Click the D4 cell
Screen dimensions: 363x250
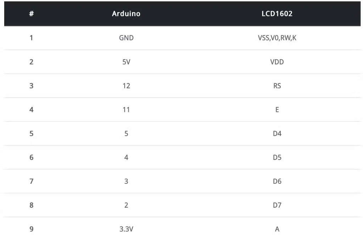click(277, 133)
